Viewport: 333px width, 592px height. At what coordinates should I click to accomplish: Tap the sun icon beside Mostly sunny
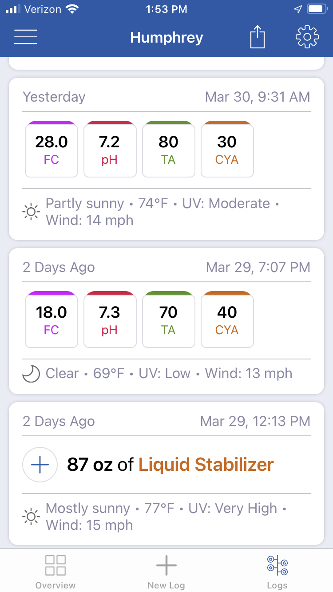[x=31, y=517]
